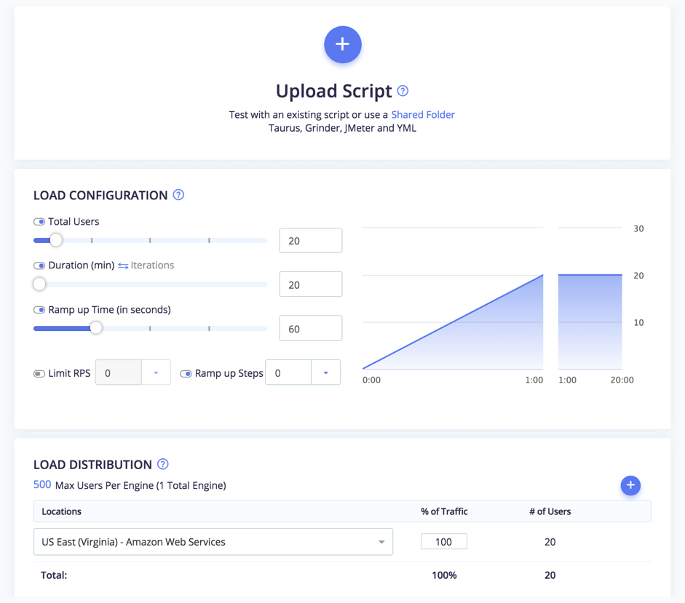Viewport: 685px width, 603px height.
Task: Click the 0:00 start time chart label
Action: [371, 380]
